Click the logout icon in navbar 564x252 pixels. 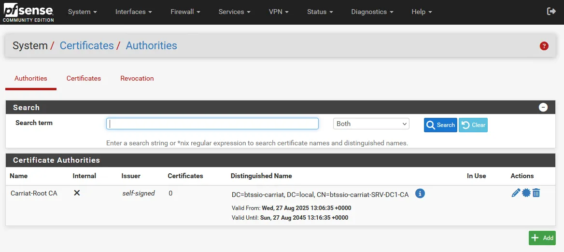(551, 12)
